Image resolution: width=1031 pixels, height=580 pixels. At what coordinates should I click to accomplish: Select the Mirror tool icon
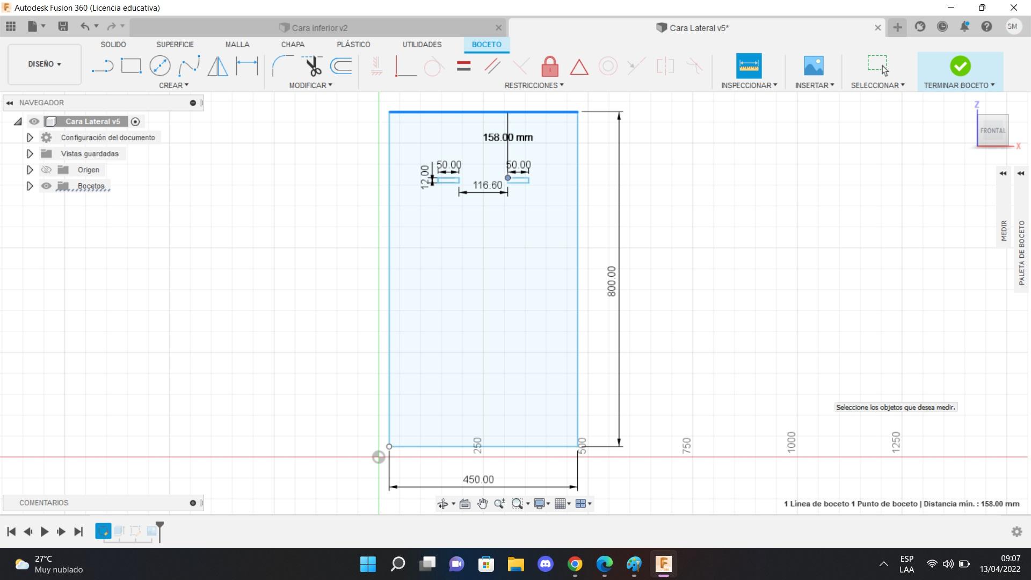[217, 66]
